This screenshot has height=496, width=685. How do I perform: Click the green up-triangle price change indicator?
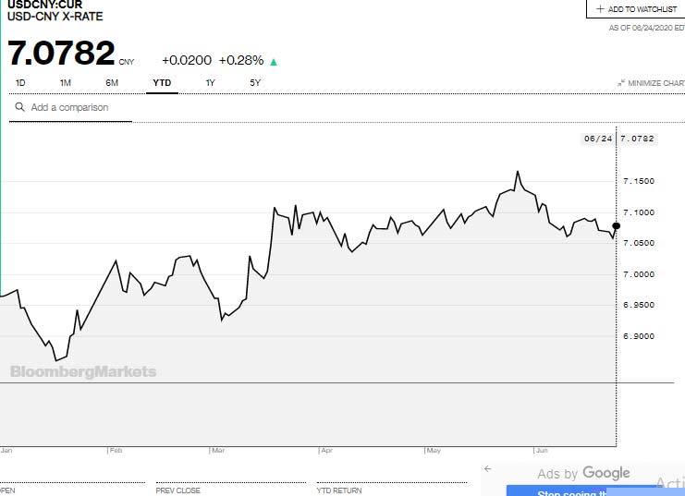point(274,62)
